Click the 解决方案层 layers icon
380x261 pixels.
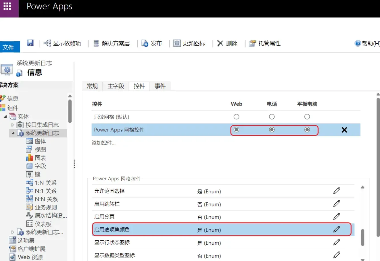point(96,43)
